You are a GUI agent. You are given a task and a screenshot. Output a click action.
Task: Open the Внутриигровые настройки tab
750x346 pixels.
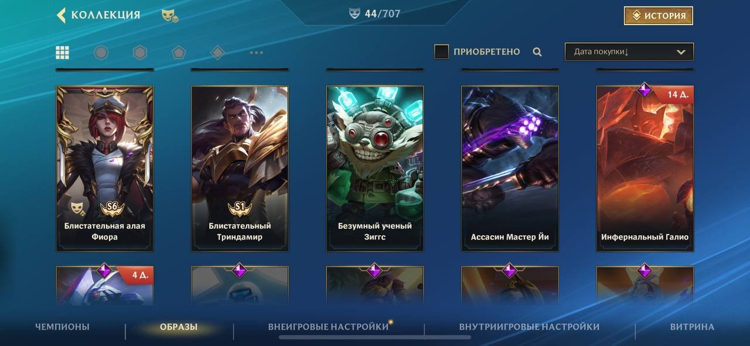[529, 327]
